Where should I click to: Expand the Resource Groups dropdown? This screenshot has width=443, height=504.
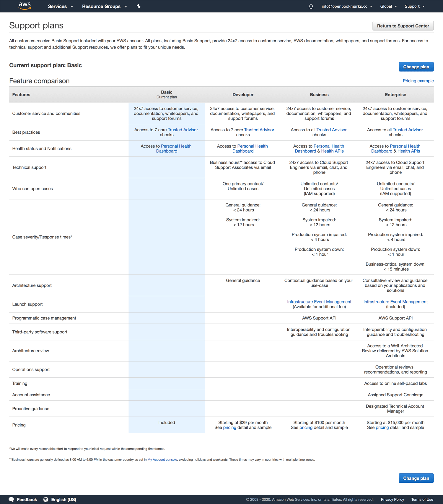point(105,6)
